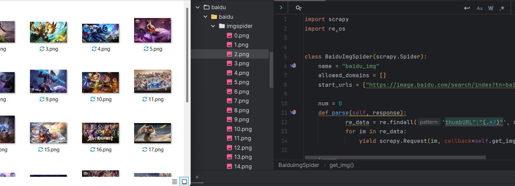Click the editor horizontal scrollbar

(395, 157)
